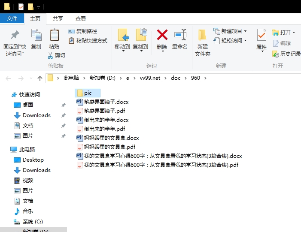
Task: Switch to the Share (共享) tab
Action: click(x=58, y=19)
